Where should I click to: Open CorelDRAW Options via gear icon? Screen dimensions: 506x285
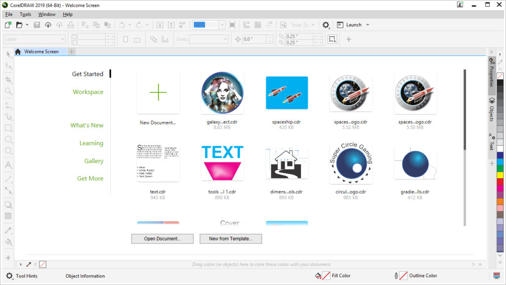coord(325,25)
